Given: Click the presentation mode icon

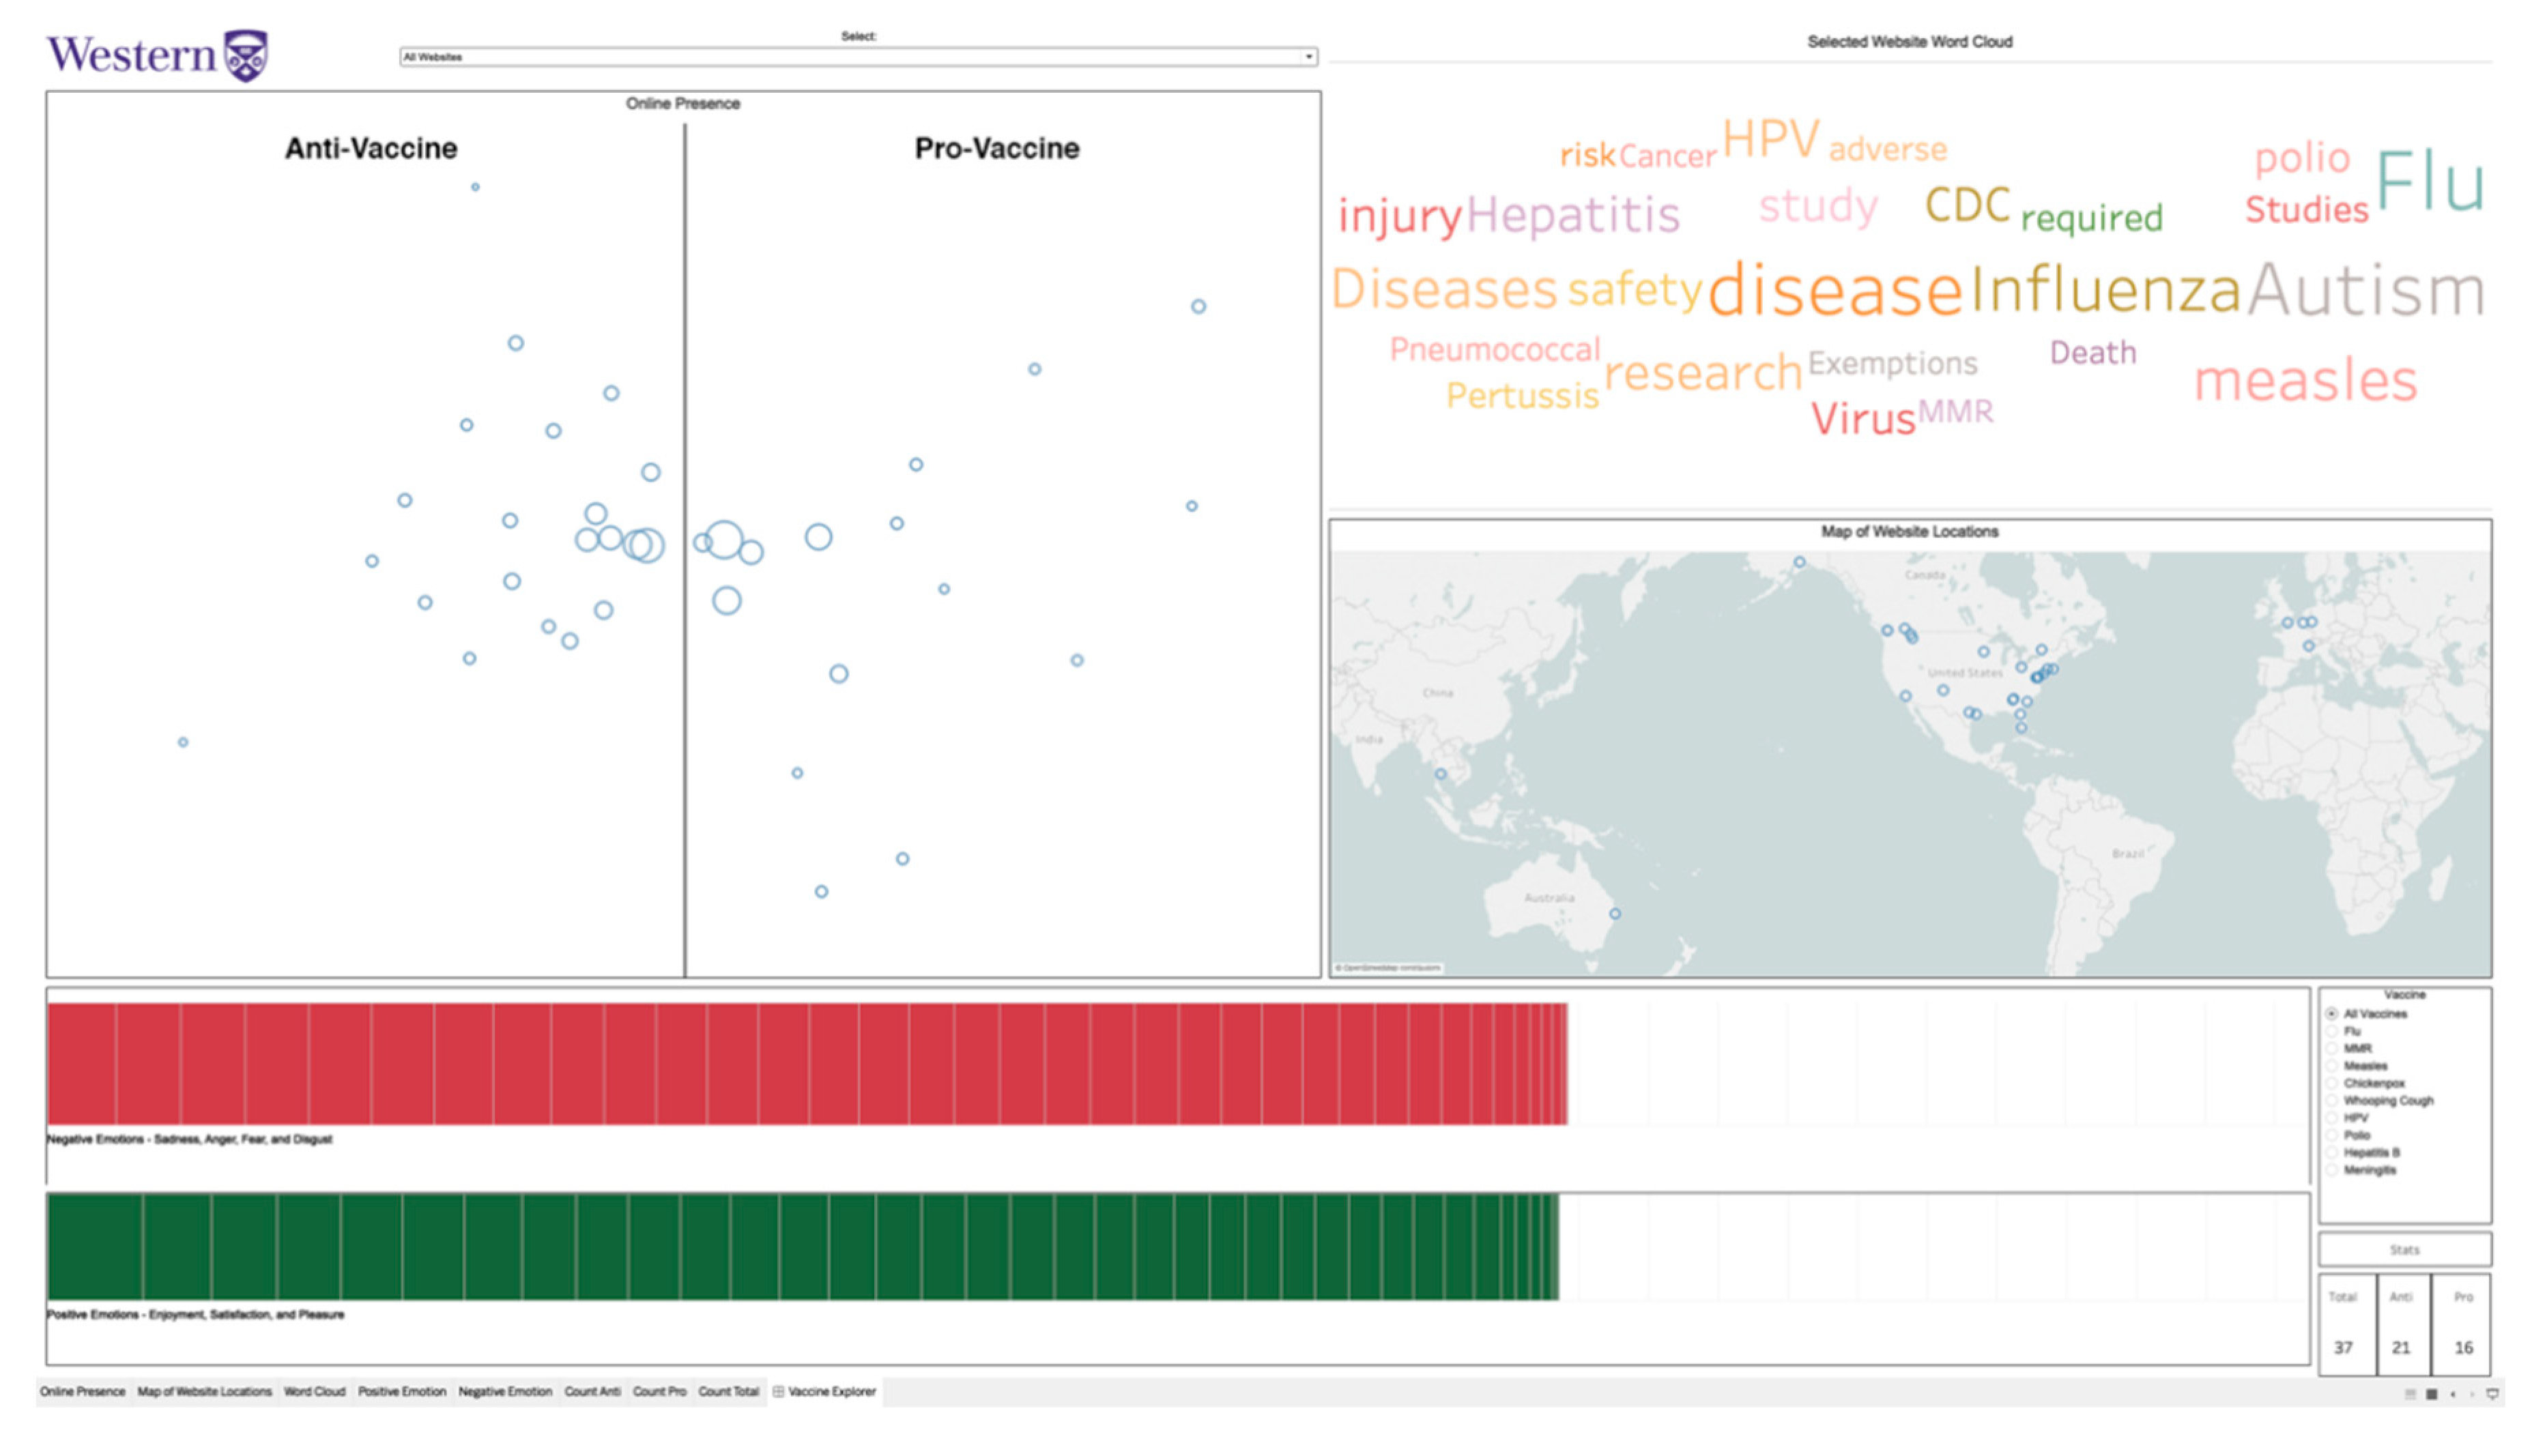Looking at the screenshot, I should (2493, 1394).
